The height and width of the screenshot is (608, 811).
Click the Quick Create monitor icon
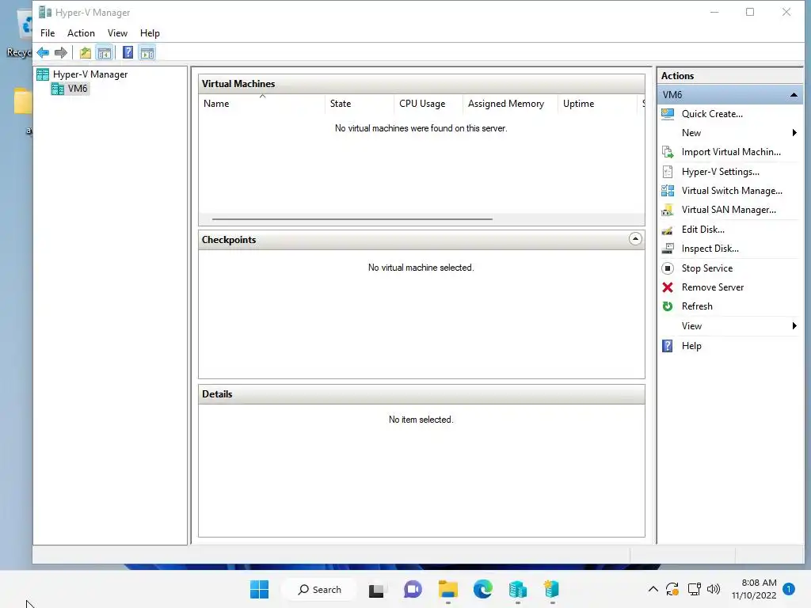668,114
